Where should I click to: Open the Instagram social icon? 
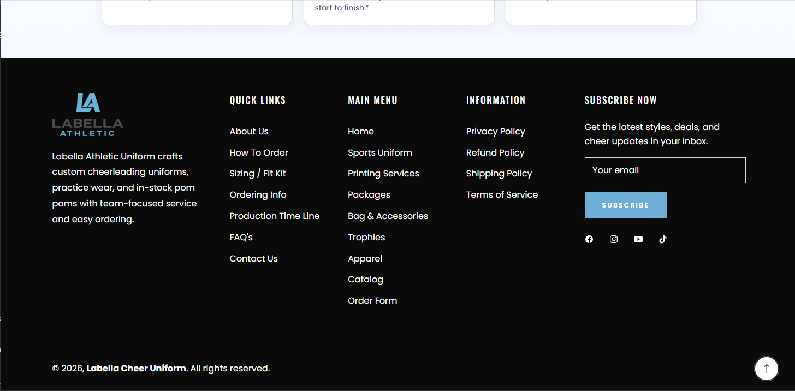[614, 239]
